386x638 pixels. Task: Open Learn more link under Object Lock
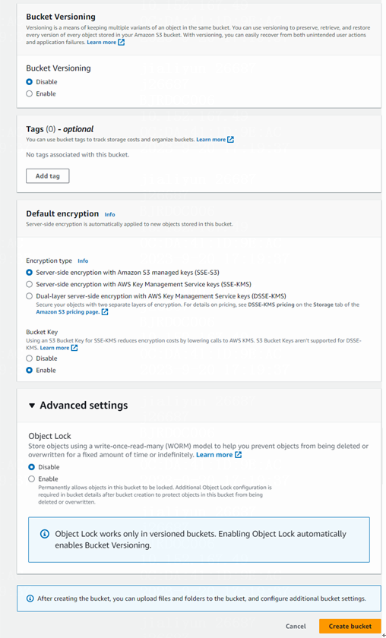tap(214, 455)
